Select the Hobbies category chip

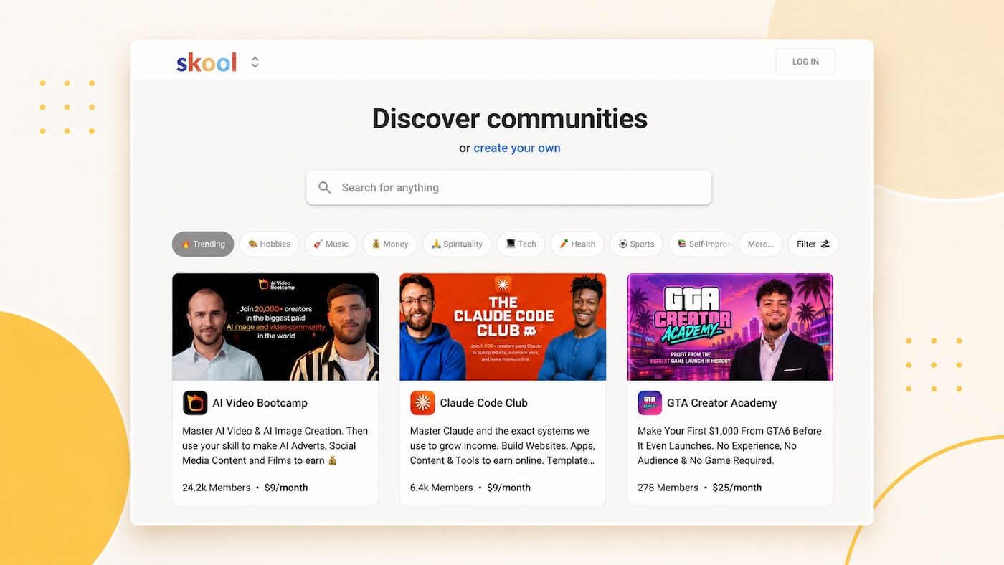coord(269,244)
